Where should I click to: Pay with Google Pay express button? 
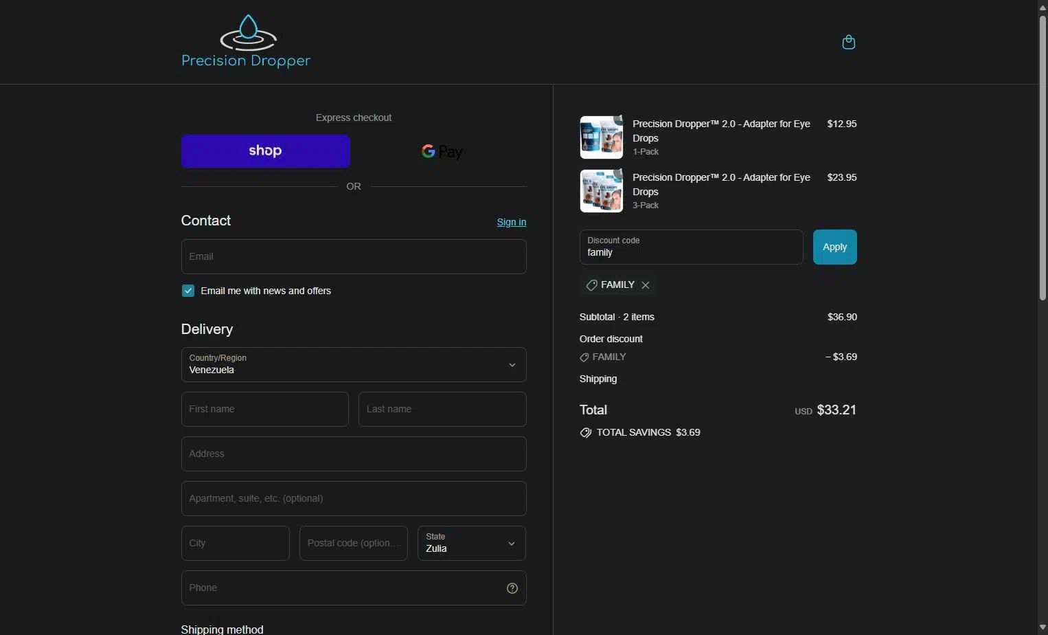442,151
